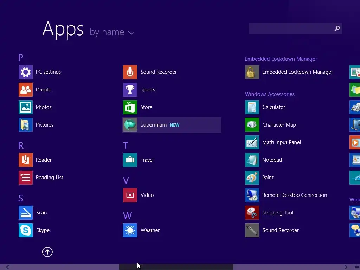Click the zoom-out minus button at corner
Screen dimensions: 360x270
[x=357, y=267]
